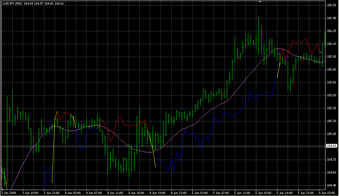Click the 104.94 open price in header
Screen dimensions: 339x196
(x=28, y=3)
